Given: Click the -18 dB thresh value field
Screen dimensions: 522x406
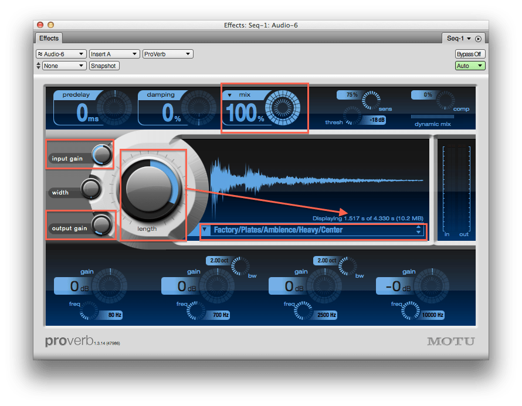Looking at the screenshot, I should tap(375, 120).
